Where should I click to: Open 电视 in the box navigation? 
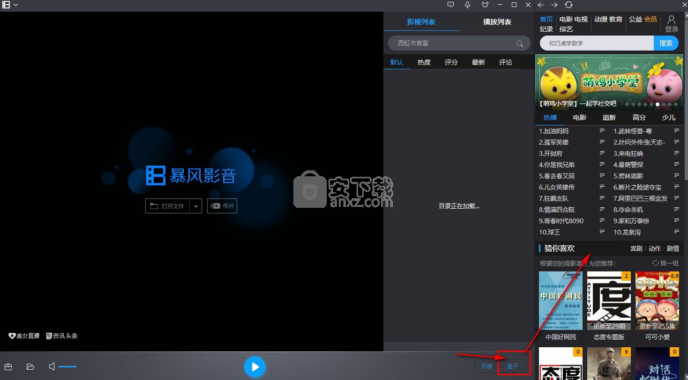point(581,19)
